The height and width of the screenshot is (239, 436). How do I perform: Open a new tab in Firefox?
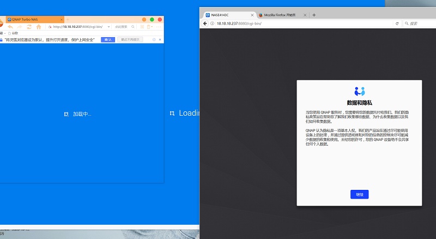pyautogui.click(x=314, y=15)
